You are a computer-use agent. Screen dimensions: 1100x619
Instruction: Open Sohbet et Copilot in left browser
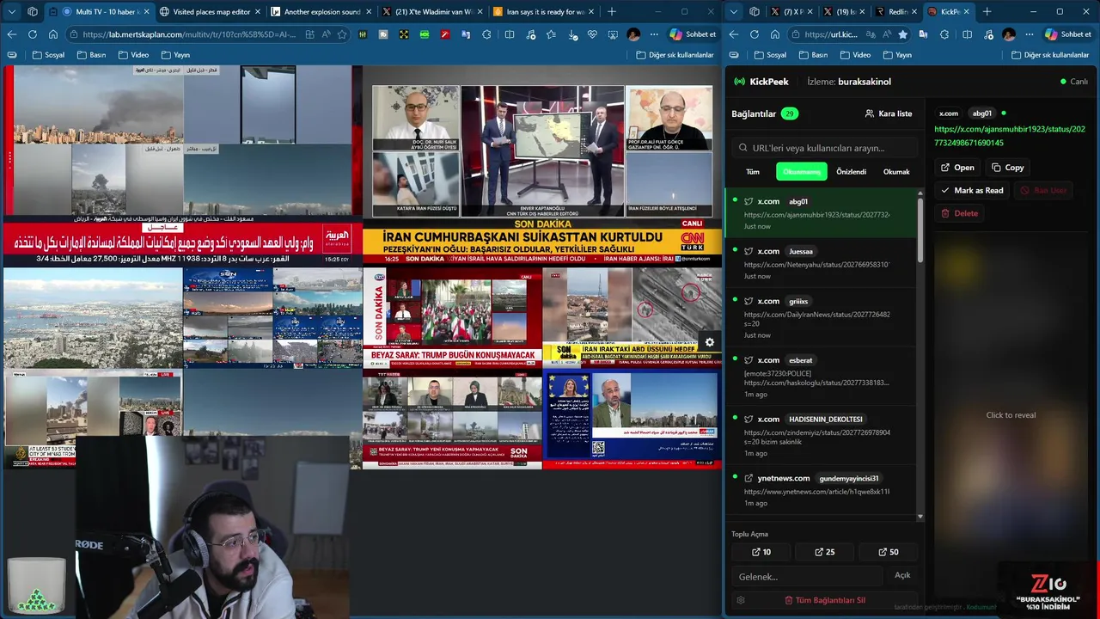693,34
